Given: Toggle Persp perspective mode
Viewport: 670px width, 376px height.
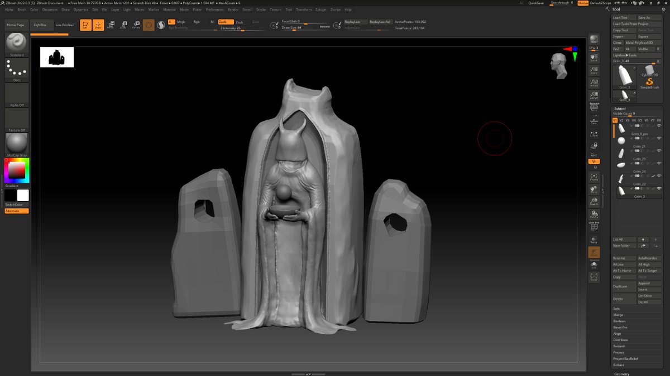Looking at the screenshot, I should coord(594,108).
